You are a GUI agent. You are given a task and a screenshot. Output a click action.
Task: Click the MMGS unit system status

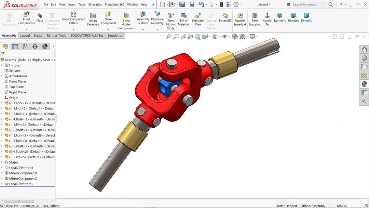342,206
